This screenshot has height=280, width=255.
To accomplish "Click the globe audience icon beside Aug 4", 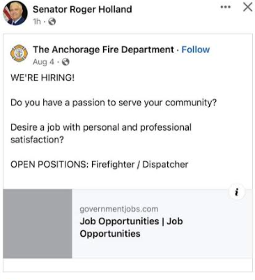I will 65,62.
